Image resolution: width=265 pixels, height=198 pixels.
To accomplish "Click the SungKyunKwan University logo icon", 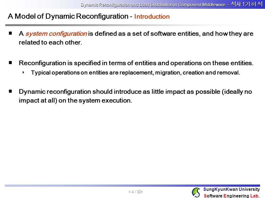I will pyautogui.click(x=196, y=193).
